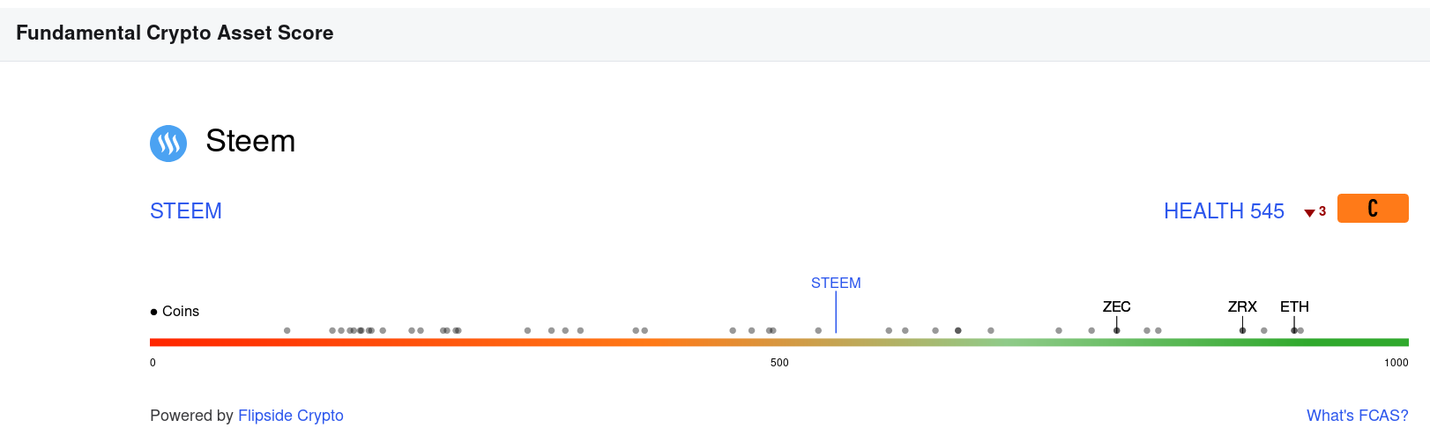Click the Steem heading name
This screenshot has height=435, width=1430.
pos(250,141)
